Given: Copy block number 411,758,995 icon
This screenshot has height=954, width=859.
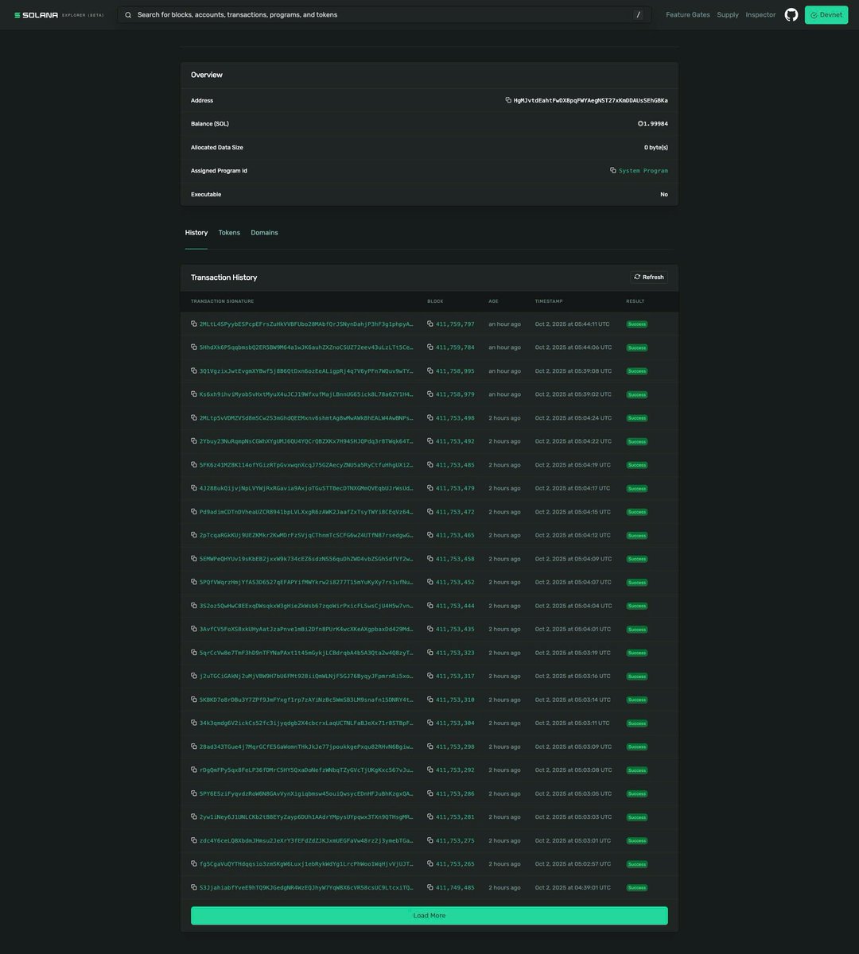Looking at the screenshot, I should click(x=430, y=370).
